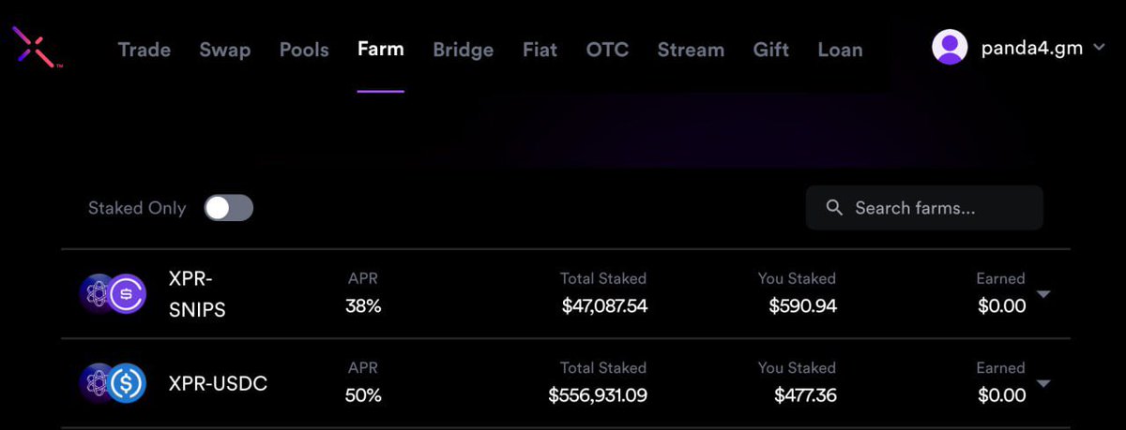This screenshot has height=430, width=1126.
Task: Open the Bridge tab
Action: [x=464, y=50]
